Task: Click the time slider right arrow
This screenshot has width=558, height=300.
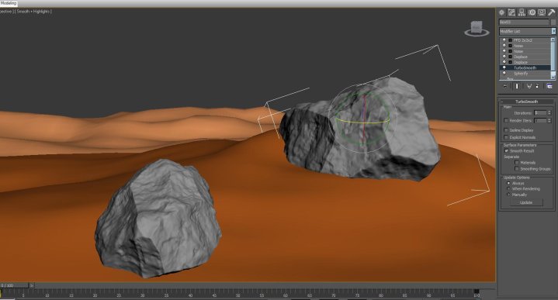Action: click(x=32, y=285)
